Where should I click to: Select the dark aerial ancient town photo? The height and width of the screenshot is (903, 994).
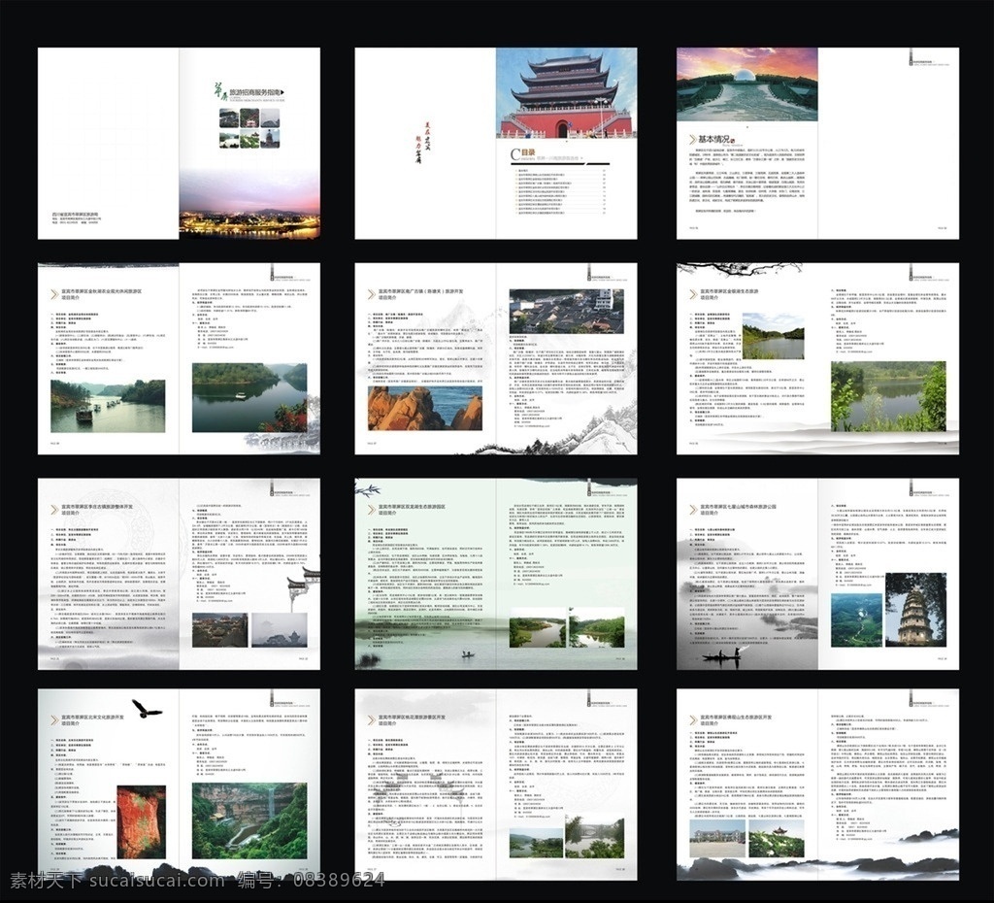point(220,630)
